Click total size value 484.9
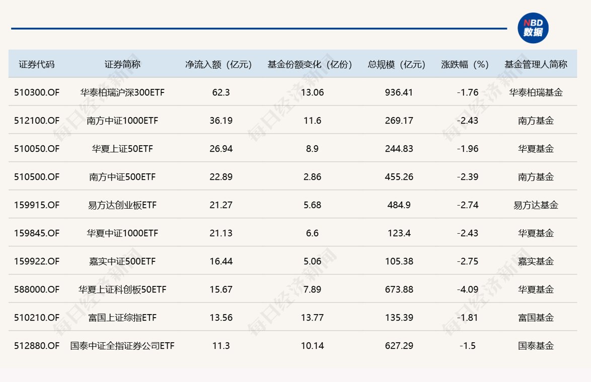This screenshot has width=591, height=382. click(399, 205)
